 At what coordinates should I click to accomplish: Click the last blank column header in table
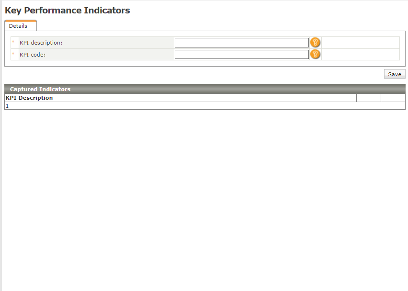click(393, 98)
